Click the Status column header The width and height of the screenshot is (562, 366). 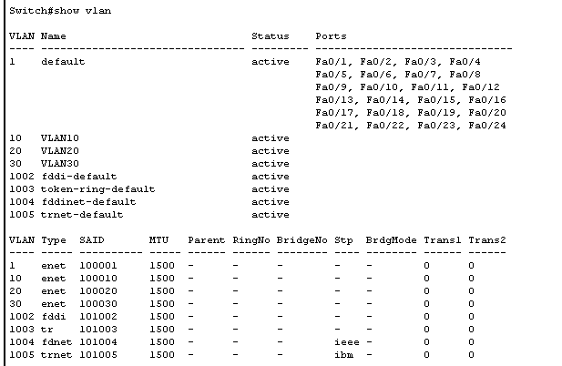(x=271, y=36)
